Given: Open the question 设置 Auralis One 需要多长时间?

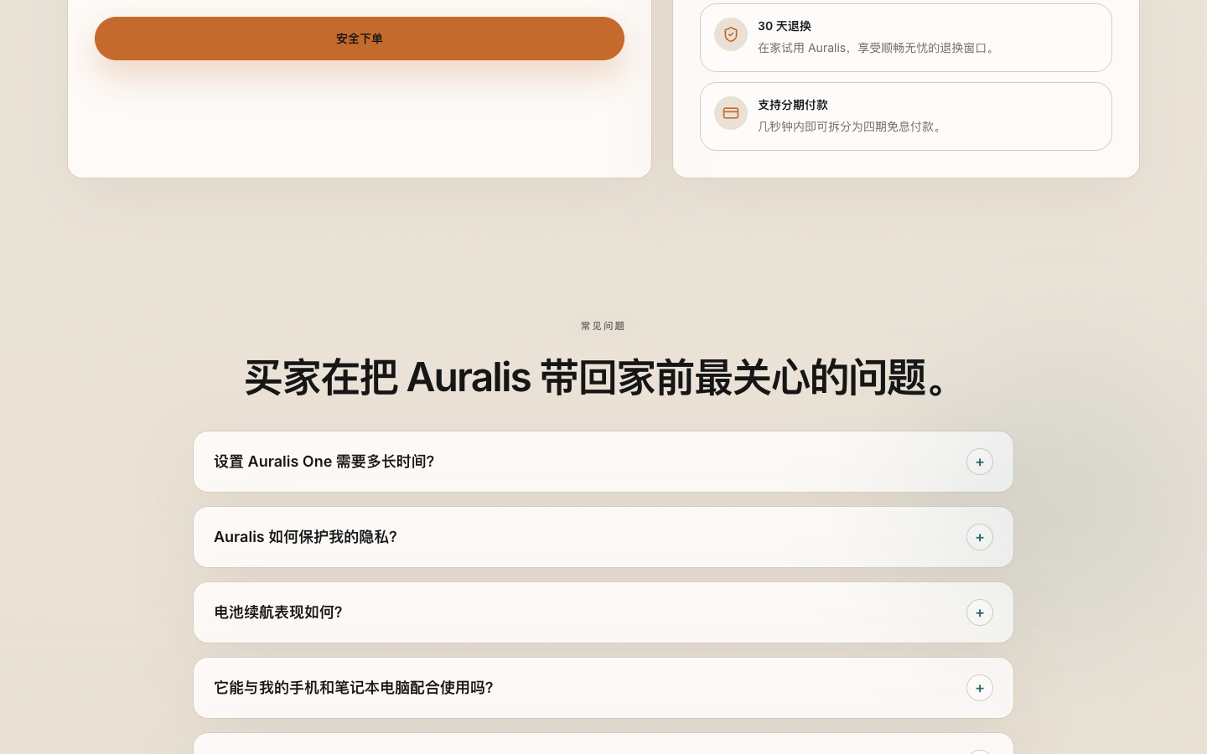Looking at the screenshot, I should 603,462.
